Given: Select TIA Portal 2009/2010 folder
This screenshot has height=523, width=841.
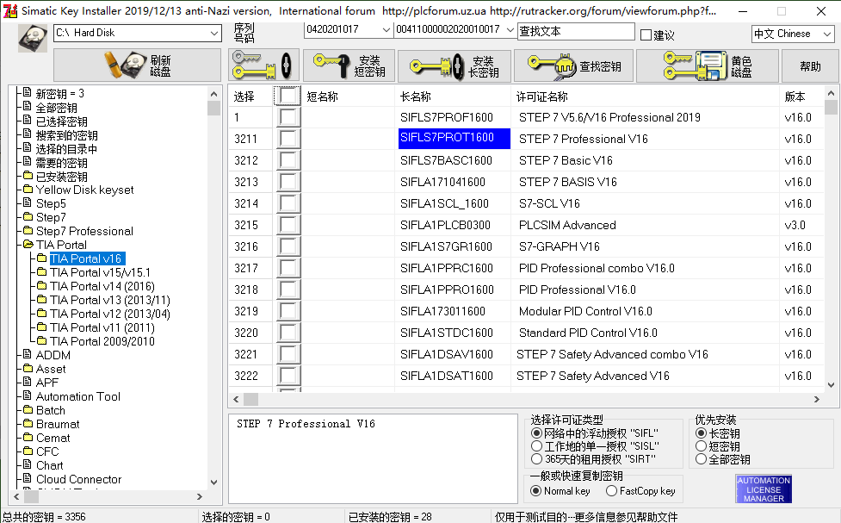Looking at the screenshot, I should [102, 341].
